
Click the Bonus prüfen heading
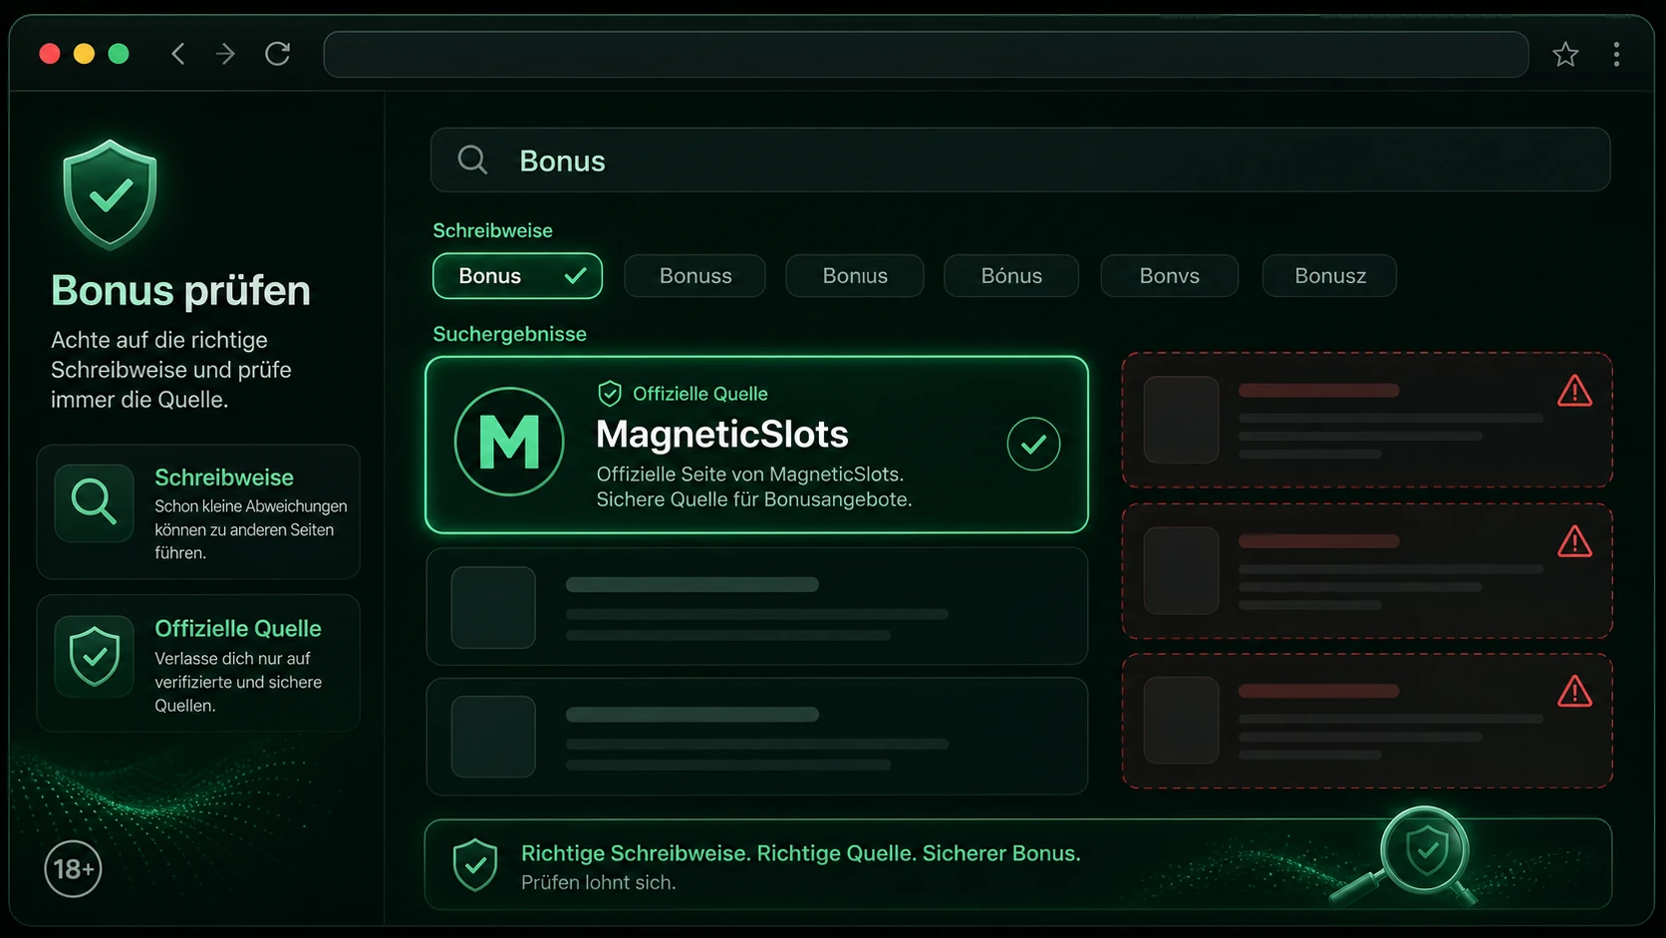[x=180, y=291]
